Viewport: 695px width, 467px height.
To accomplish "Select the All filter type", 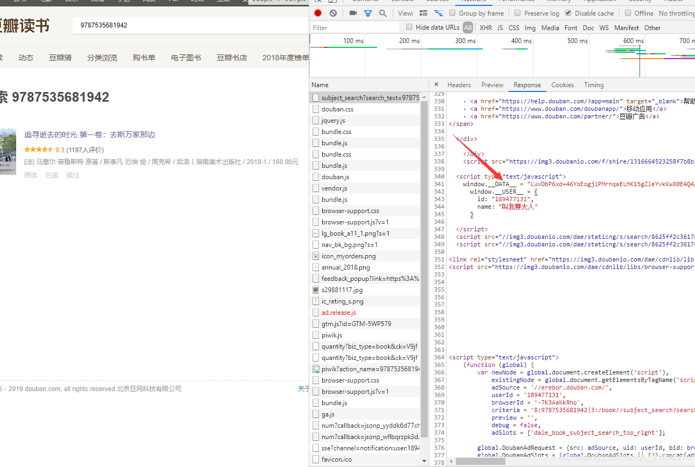I will coord(468,27).
